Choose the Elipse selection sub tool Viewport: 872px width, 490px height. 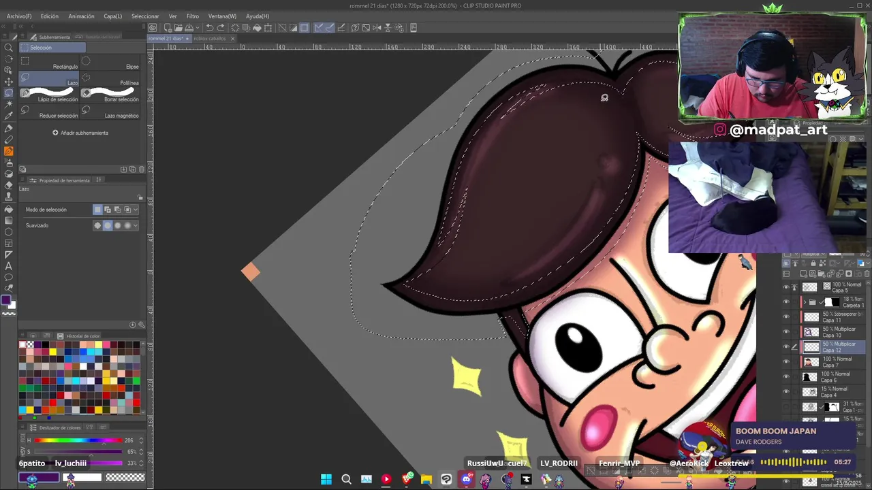click(x=110, y=63)
